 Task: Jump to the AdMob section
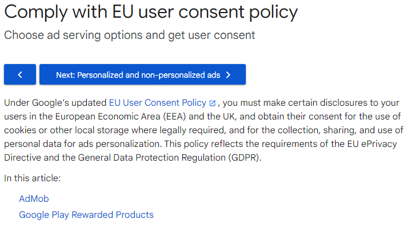click(34, 199)
